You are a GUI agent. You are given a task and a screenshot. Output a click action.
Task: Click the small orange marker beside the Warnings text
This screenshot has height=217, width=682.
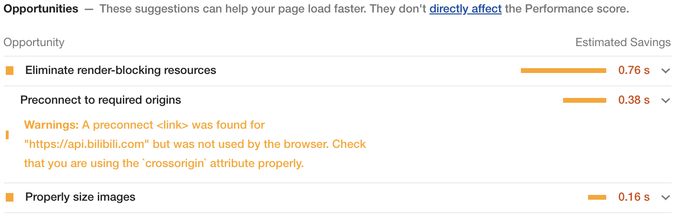click(7, 135)
